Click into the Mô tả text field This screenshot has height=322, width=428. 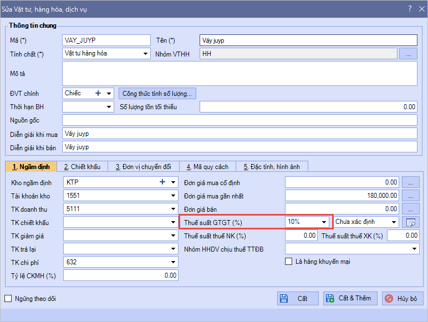[x=239, y=73]
